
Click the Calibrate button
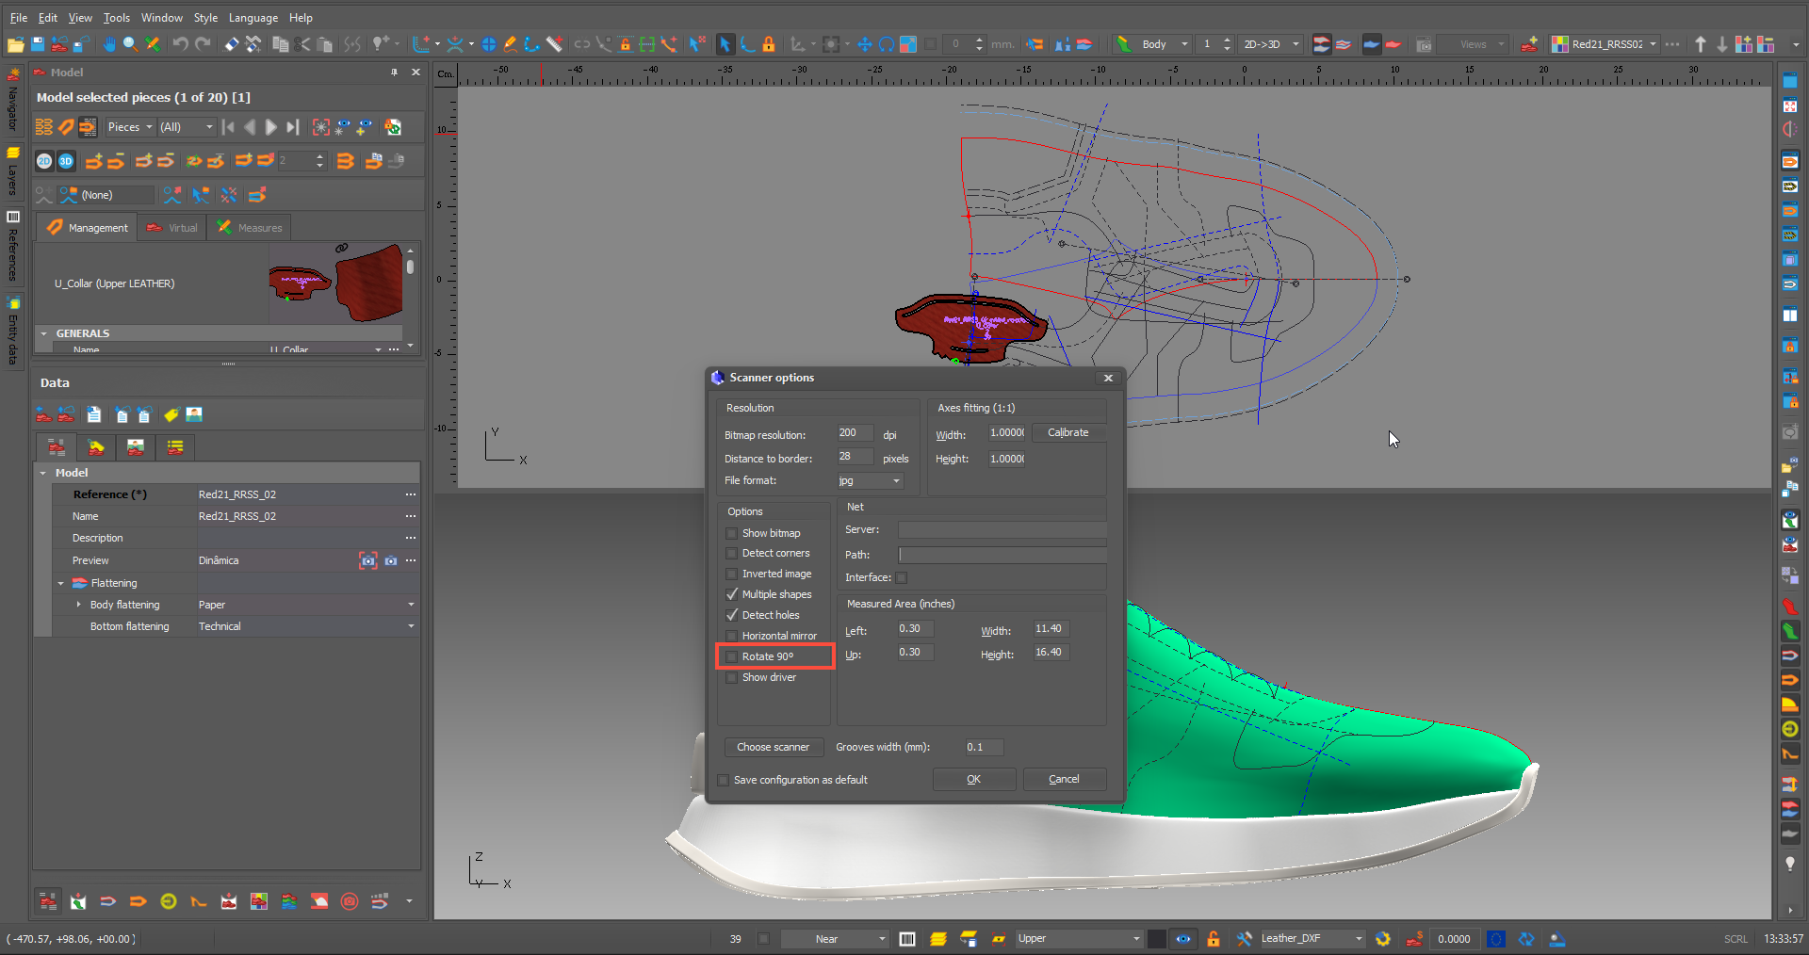tap(1067, 432)
